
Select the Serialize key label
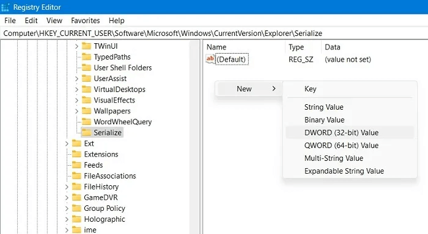click(108, 132)
